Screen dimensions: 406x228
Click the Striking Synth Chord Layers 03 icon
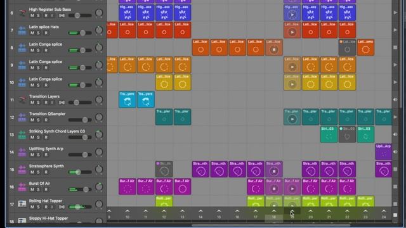point(22,135)
